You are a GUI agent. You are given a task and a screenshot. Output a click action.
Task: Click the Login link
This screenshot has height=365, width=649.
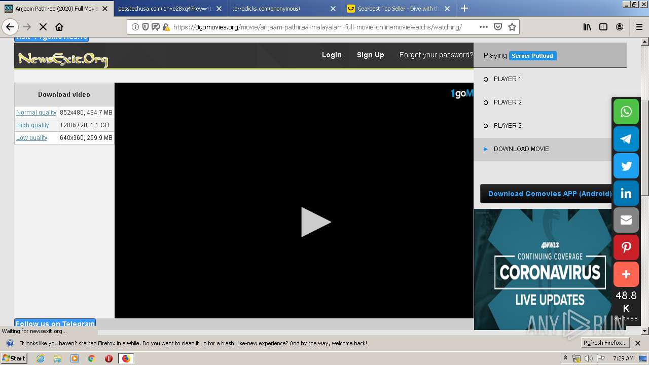coord(332,55)
